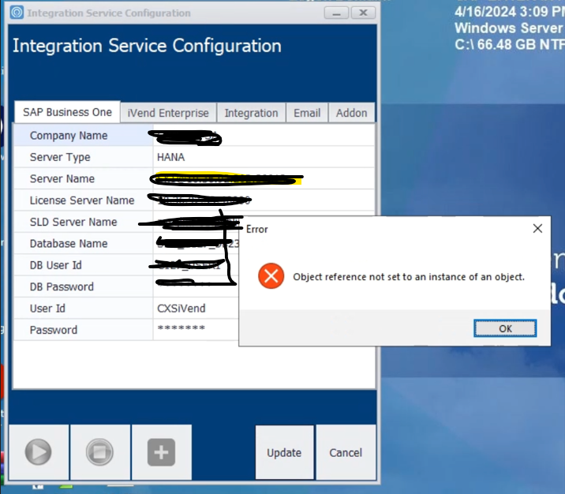This screenshot has height=494, width=565.
Task: Click the desktop date 4/16/2024 text
Action: click(485, 12)
